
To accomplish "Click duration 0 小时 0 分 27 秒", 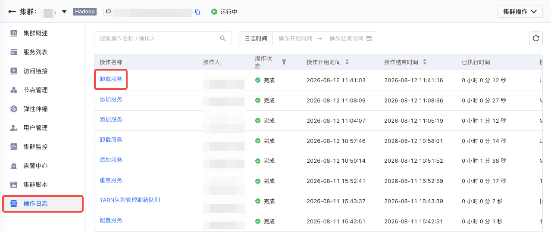I will (484, 101).
